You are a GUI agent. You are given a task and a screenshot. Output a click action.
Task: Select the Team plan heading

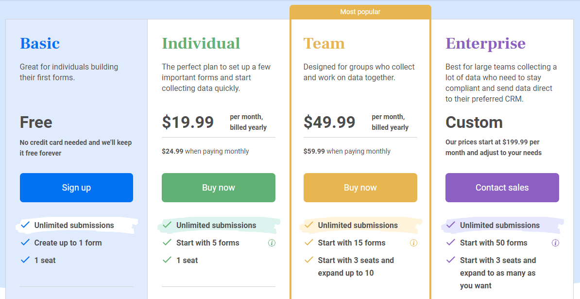[324, 43]
